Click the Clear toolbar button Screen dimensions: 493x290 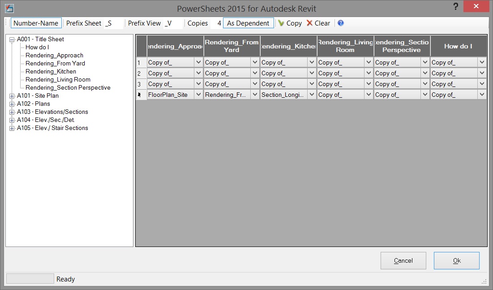(x=318, y=23)
